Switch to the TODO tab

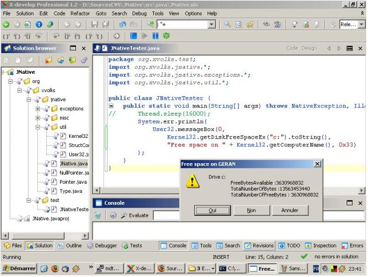(289, 246)
